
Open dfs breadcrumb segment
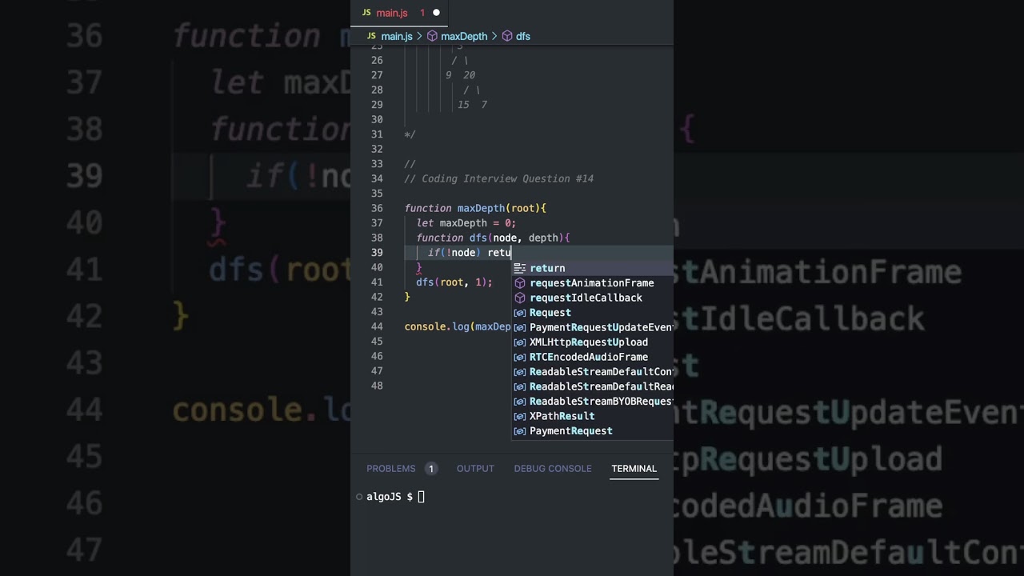point(523,36)
